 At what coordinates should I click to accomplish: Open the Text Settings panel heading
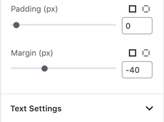(x=36, y=109)
